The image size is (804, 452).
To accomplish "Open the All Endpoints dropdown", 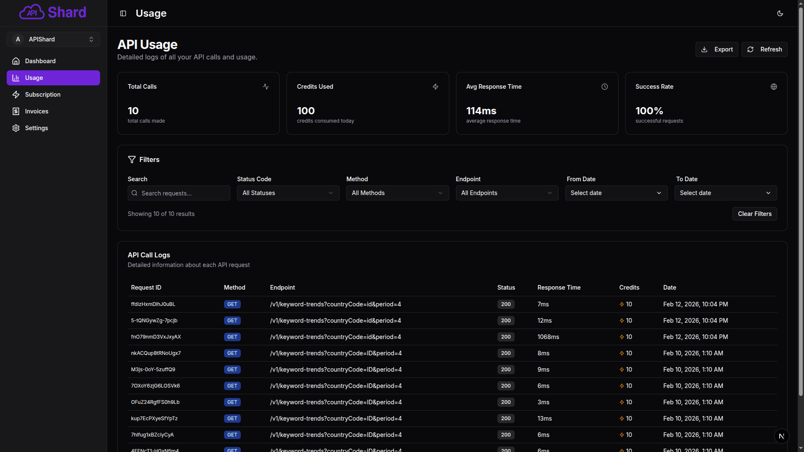I will tap(507, 193).
